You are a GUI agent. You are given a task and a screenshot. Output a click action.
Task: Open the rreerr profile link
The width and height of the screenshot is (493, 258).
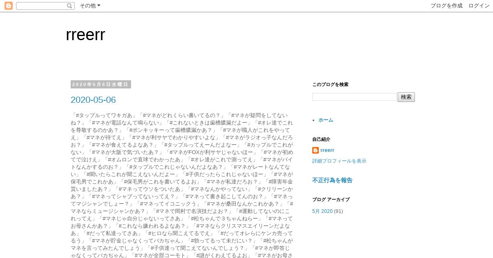point(327,150)
